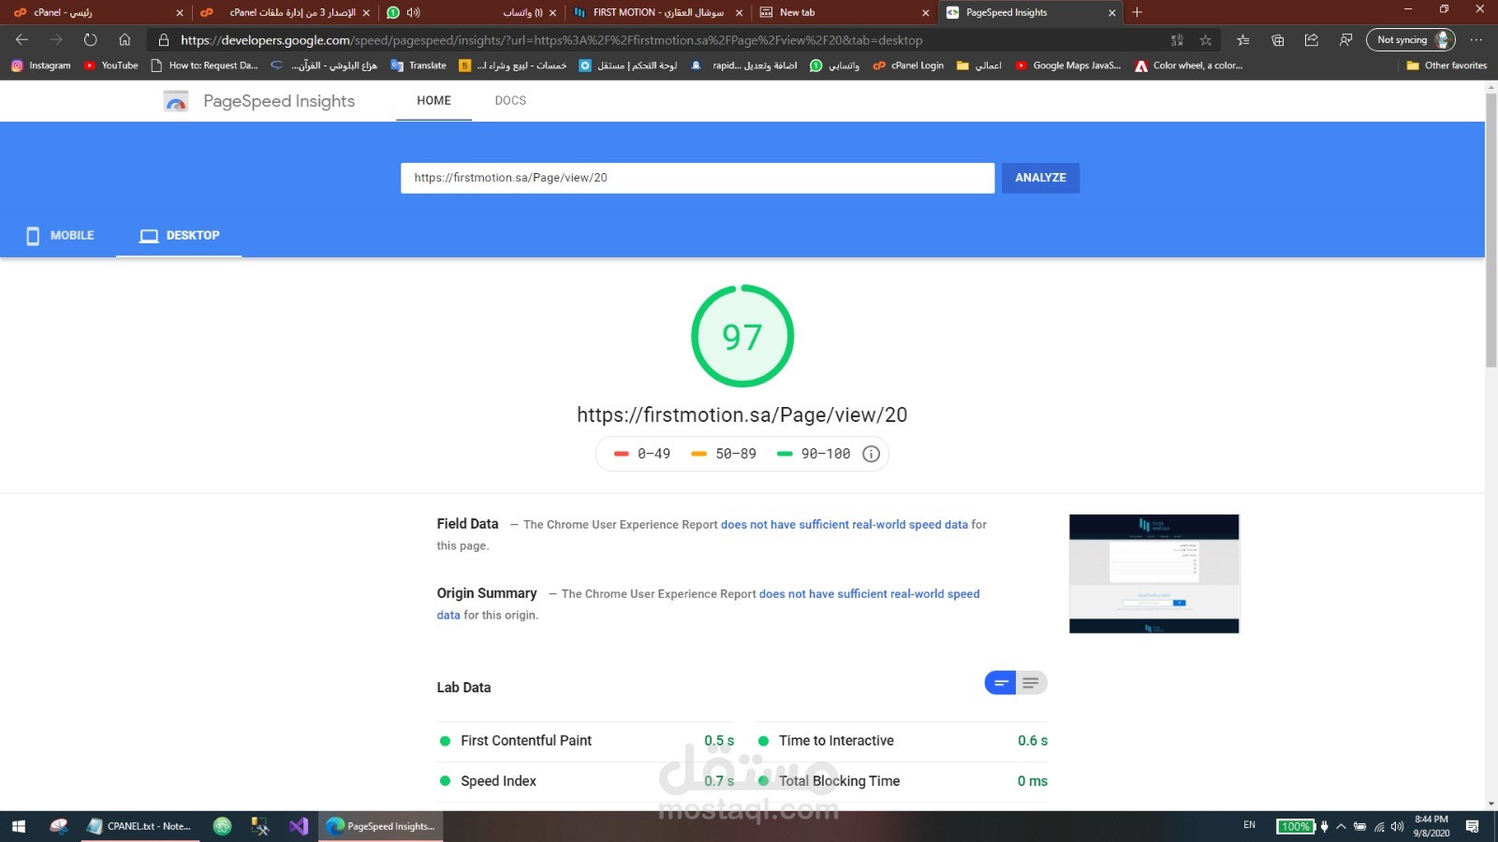The width and height of the screenshot is (1498, 842).
Task: Open the feedback icon in toolbar
Action: point(1345,40)
